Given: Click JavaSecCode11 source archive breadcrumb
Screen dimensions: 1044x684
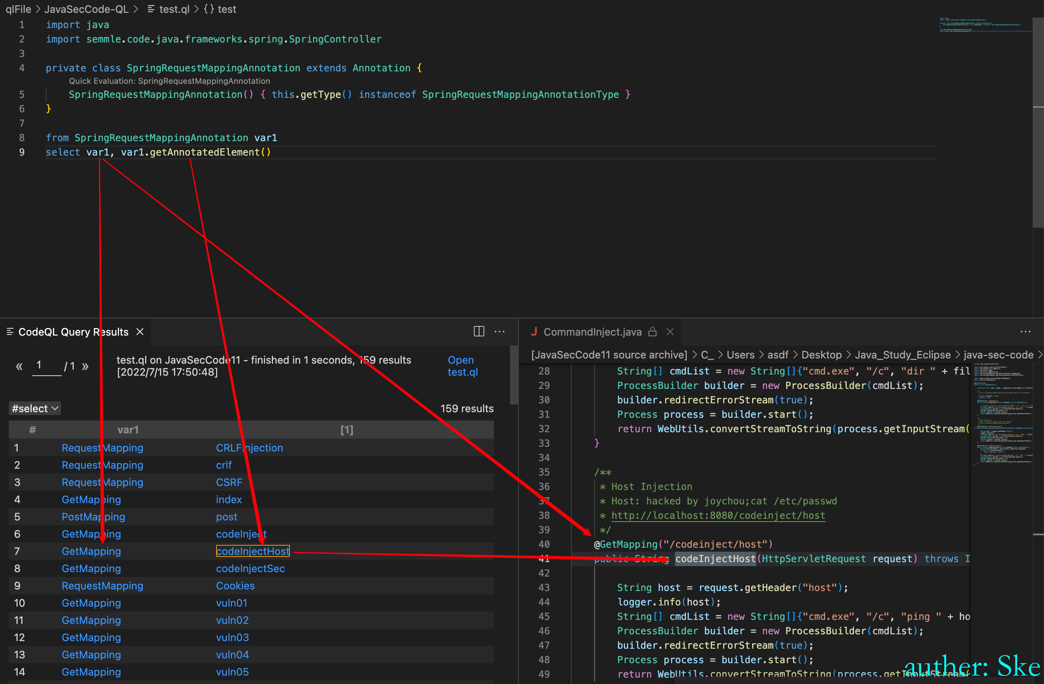Looking at the screenshot, I should pos(609,355).
